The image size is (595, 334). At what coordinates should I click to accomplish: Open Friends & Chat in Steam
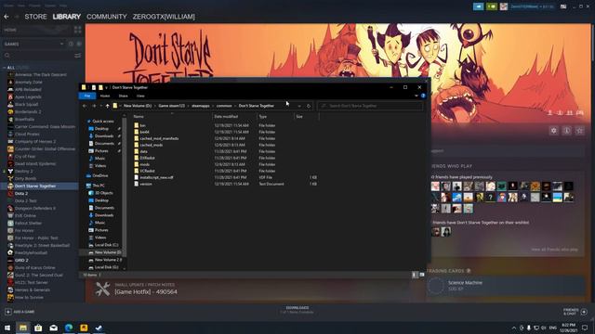(x=575, y=312)
